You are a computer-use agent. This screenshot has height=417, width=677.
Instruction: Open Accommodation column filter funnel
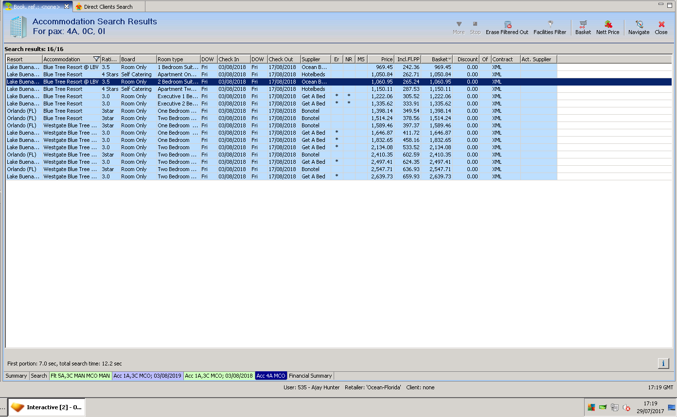[96, 59]
